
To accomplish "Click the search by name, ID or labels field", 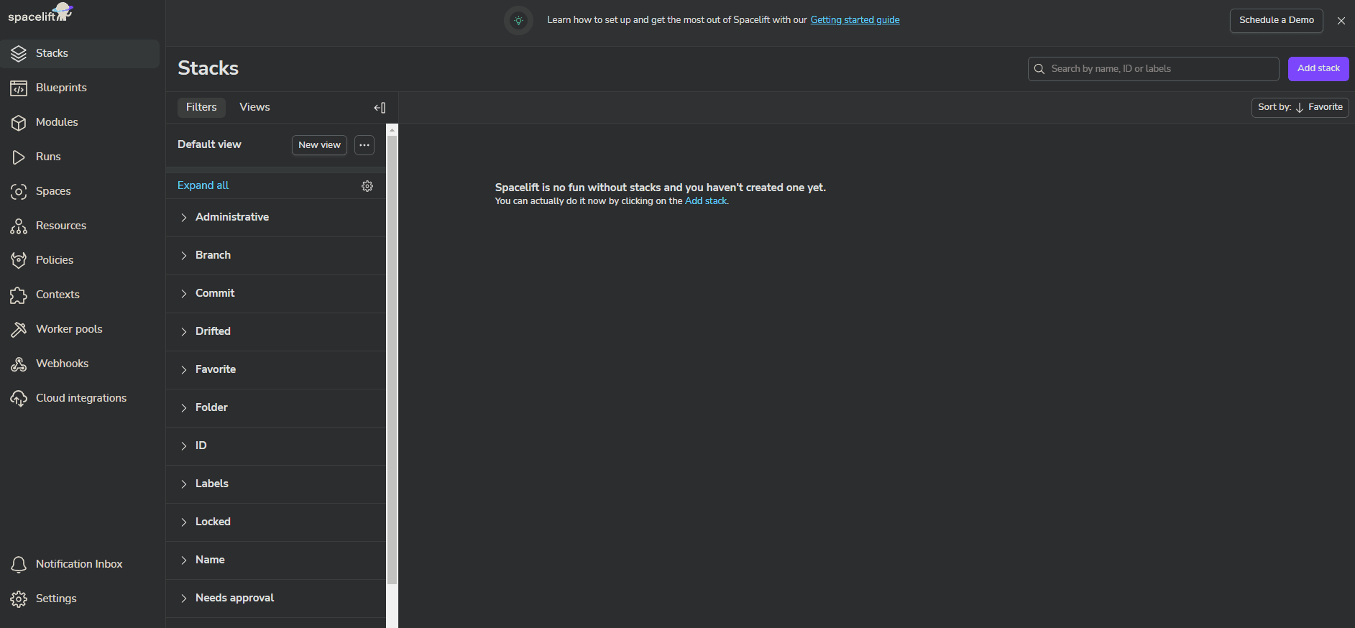I will [x=1154, y=69].
